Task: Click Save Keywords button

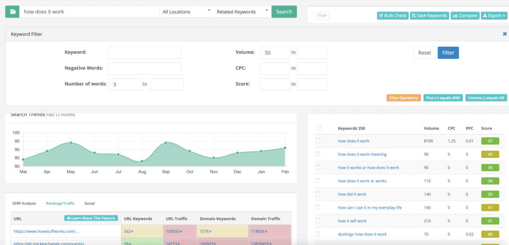Action: click(x=429, y=15)
